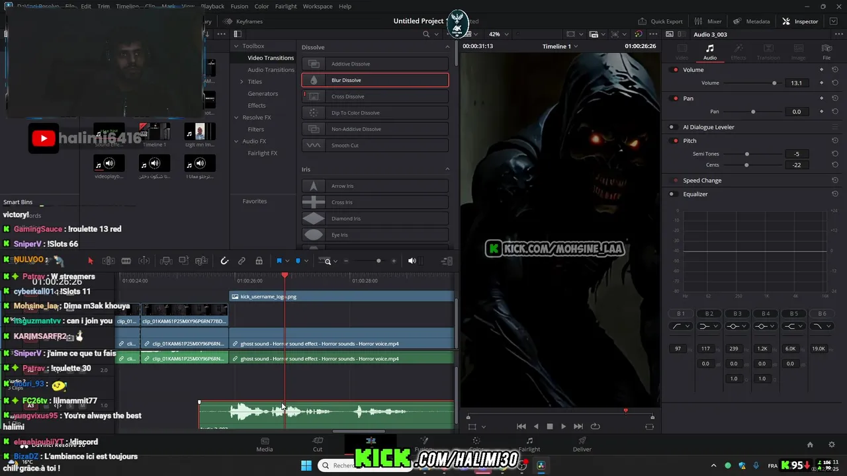
Task: Open the Metadata panel
Action: pyautogui.click(x=752, y=21)
